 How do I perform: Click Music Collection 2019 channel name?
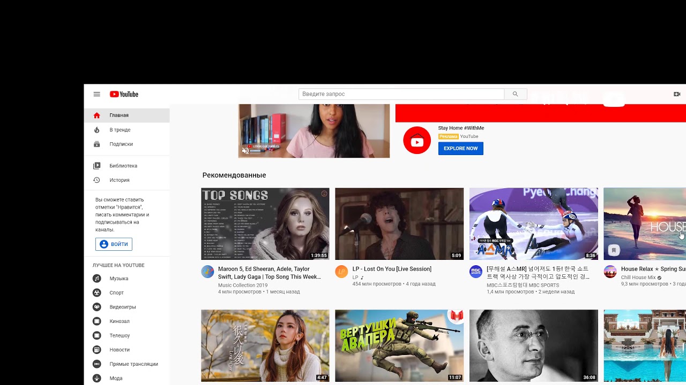click(243, 286)
